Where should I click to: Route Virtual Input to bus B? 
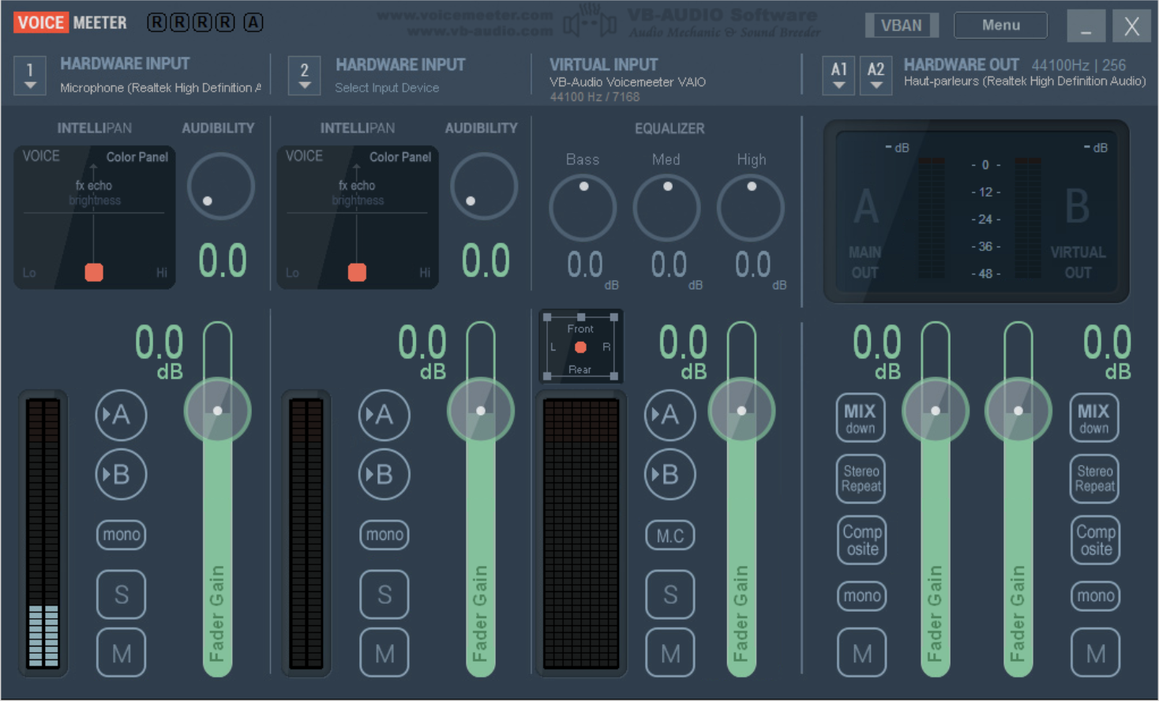670,474
